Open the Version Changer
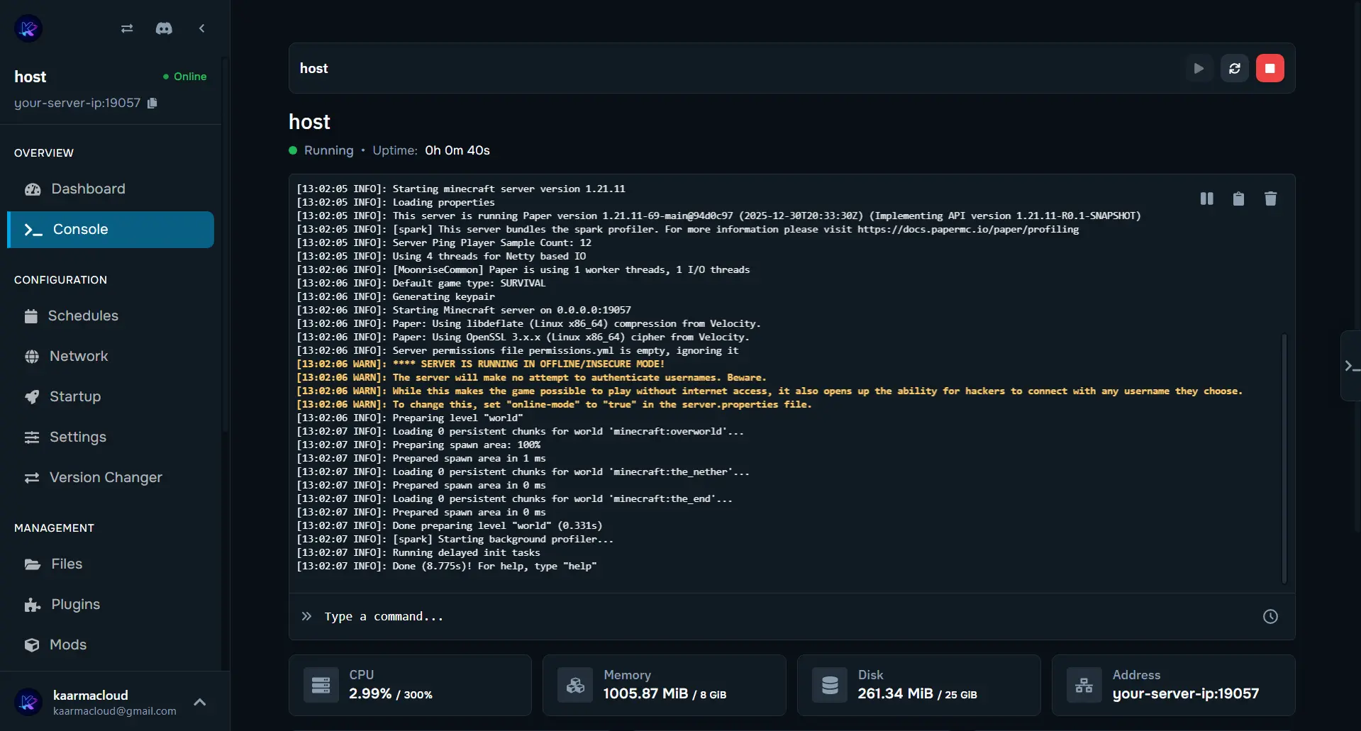Image resolution: width=1361 pixels, height=731 pixels. point(111,477)
